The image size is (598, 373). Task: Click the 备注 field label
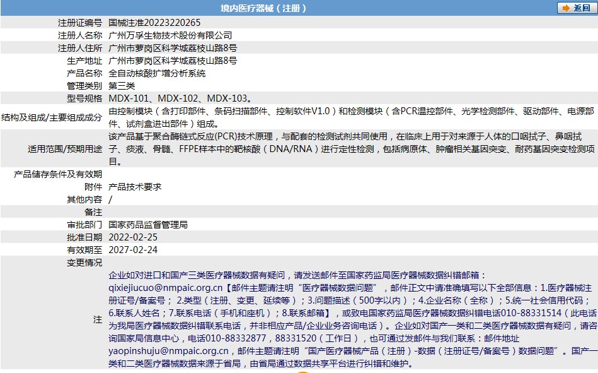click(93, 212)
